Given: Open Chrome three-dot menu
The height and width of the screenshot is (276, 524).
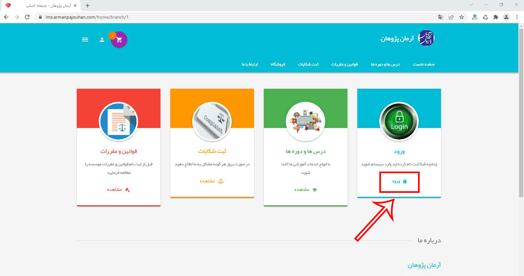Looking at the screenshot, I should [517, 17].
